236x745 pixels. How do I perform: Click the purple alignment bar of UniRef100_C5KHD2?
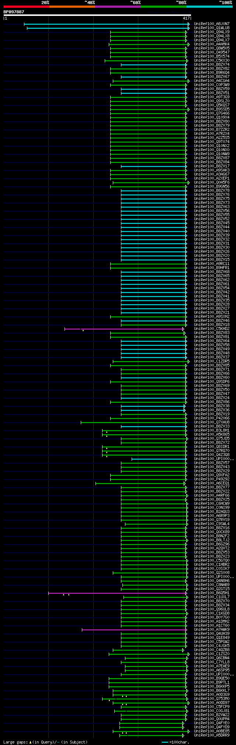pos(124,329)
